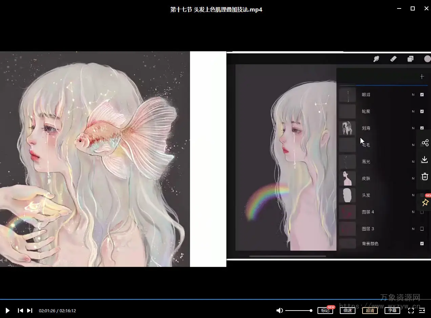Screen dimensions: 431x318
Task: Expand the playlist panel icon
Action: click(422, 311)
